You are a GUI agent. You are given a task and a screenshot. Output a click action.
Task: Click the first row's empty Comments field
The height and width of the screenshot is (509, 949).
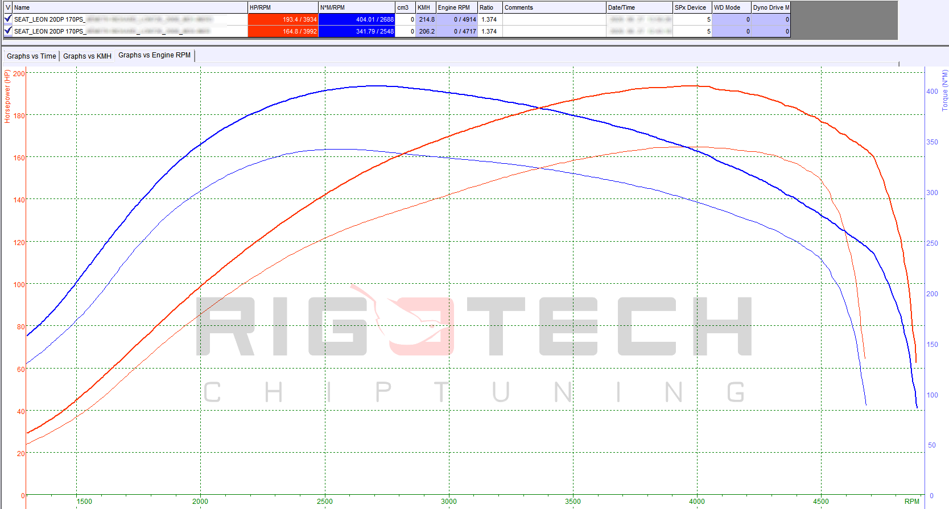click(554, 19)
